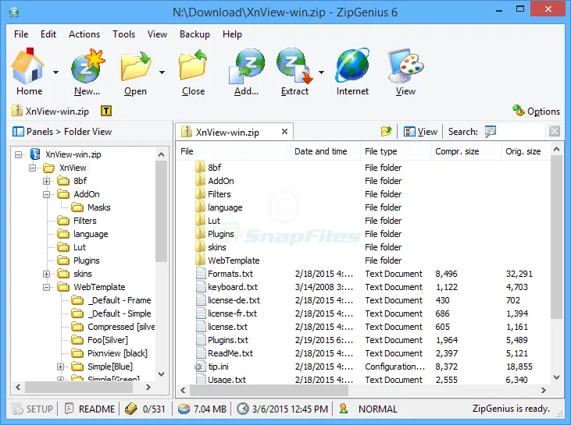Click the Panels layout icon

pyautogui.click(x=18, y=132)
